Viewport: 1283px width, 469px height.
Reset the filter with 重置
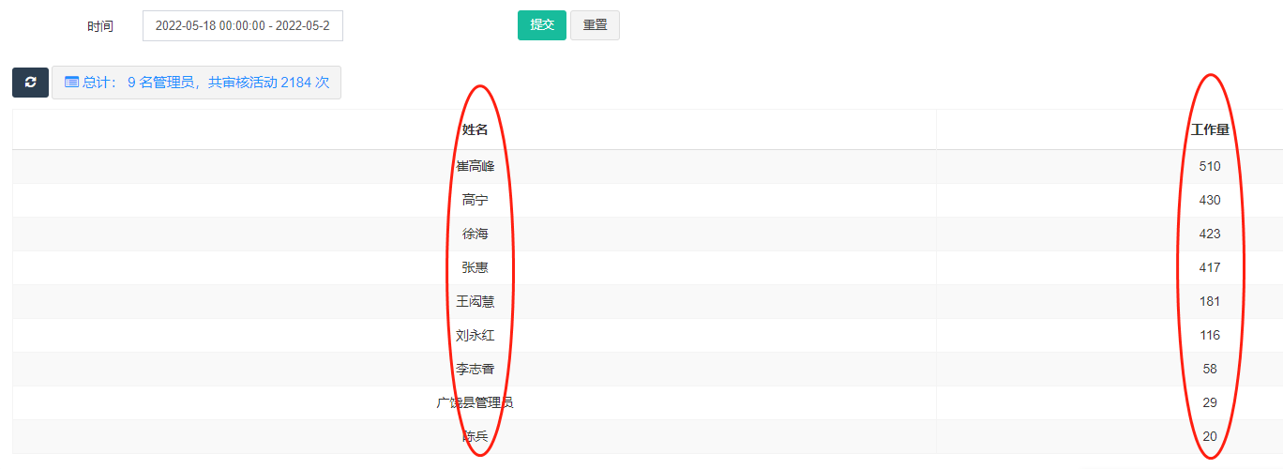[595, 25]
